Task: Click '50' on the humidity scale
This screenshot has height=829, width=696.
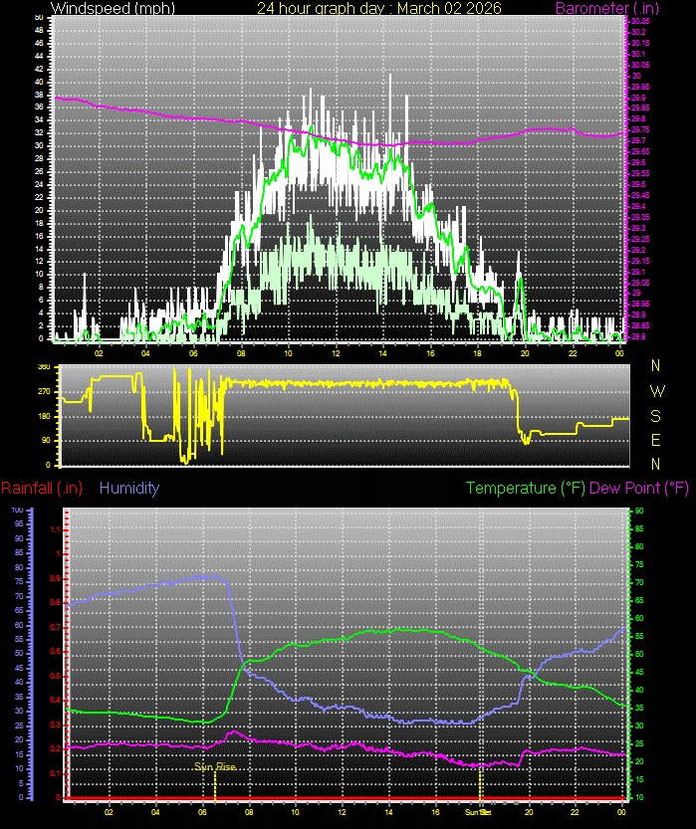Action: pos(19,654)
